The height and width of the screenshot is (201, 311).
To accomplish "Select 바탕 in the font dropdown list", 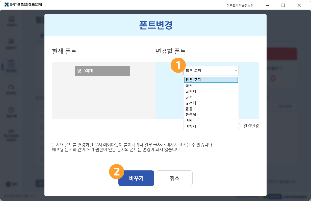I will click(211, 120).
